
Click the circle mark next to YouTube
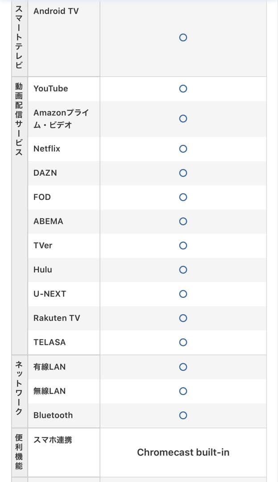tap(183, 89)
